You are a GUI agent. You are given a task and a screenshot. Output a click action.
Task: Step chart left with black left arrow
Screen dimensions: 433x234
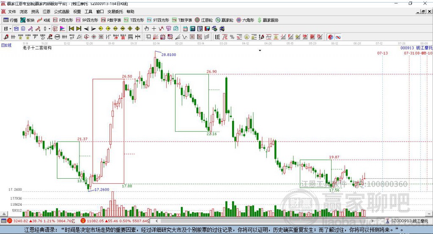point(86,29)
